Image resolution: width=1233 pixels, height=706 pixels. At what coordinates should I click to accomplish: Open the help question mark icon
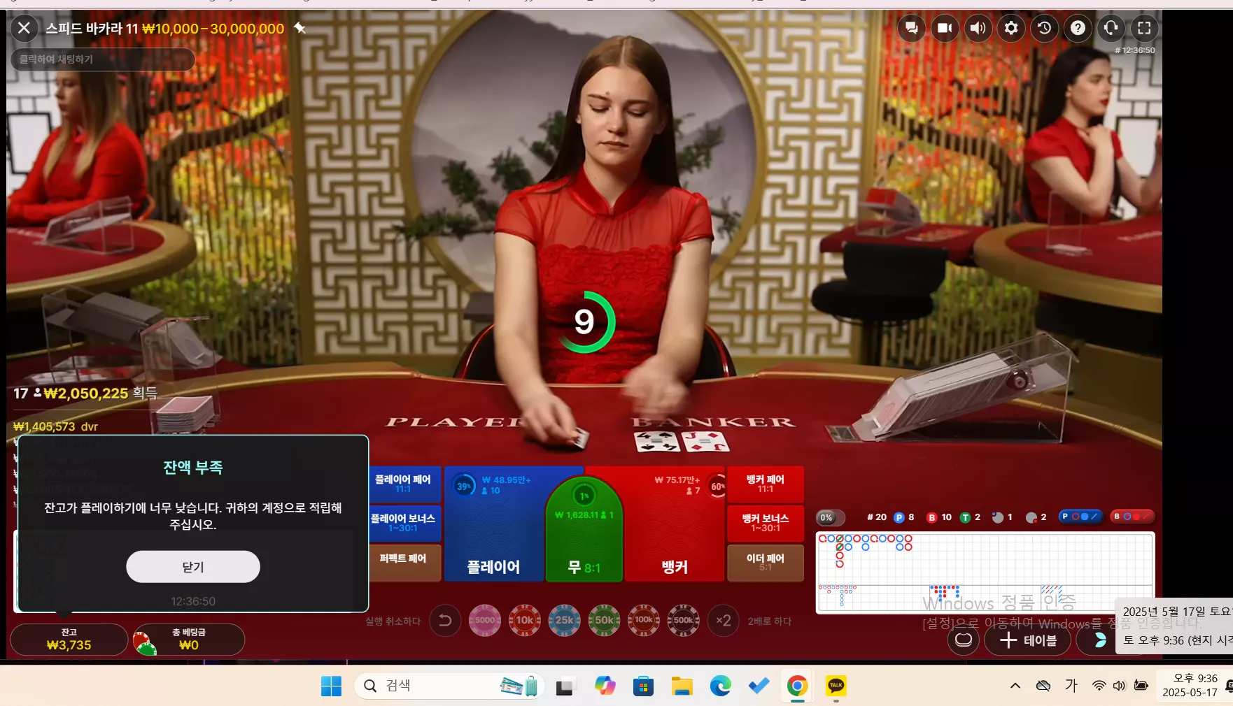(x=1078, y=28)
